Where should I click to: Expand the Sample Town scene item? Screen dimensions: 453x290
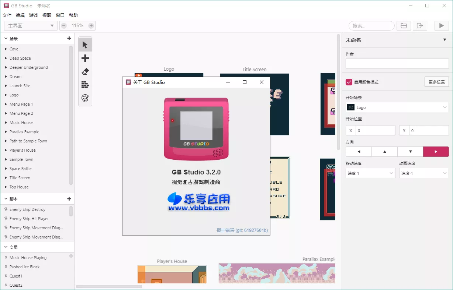tap(6, 159)
